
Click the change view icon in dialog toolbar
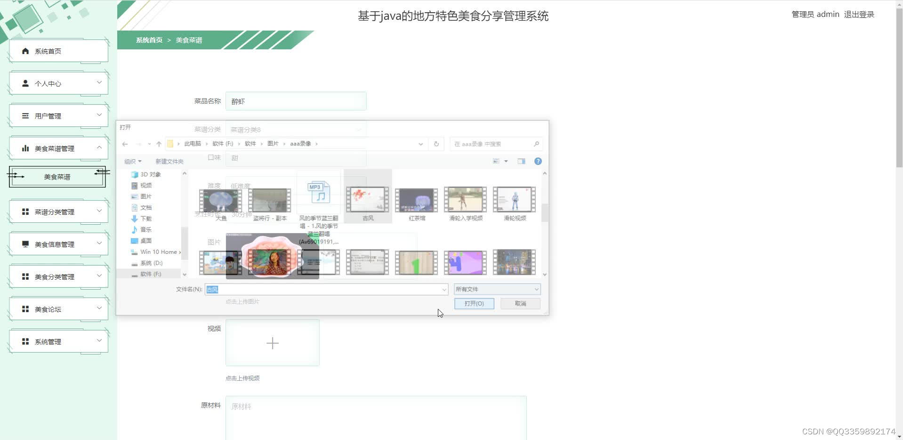coord(496,161)
